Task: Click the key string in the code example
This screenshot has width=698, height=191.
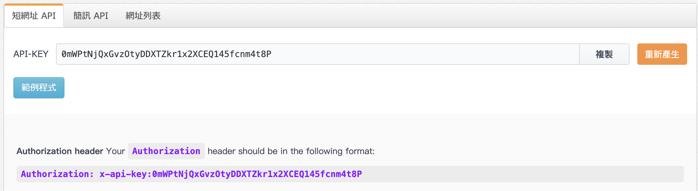Action: (257, 174)
